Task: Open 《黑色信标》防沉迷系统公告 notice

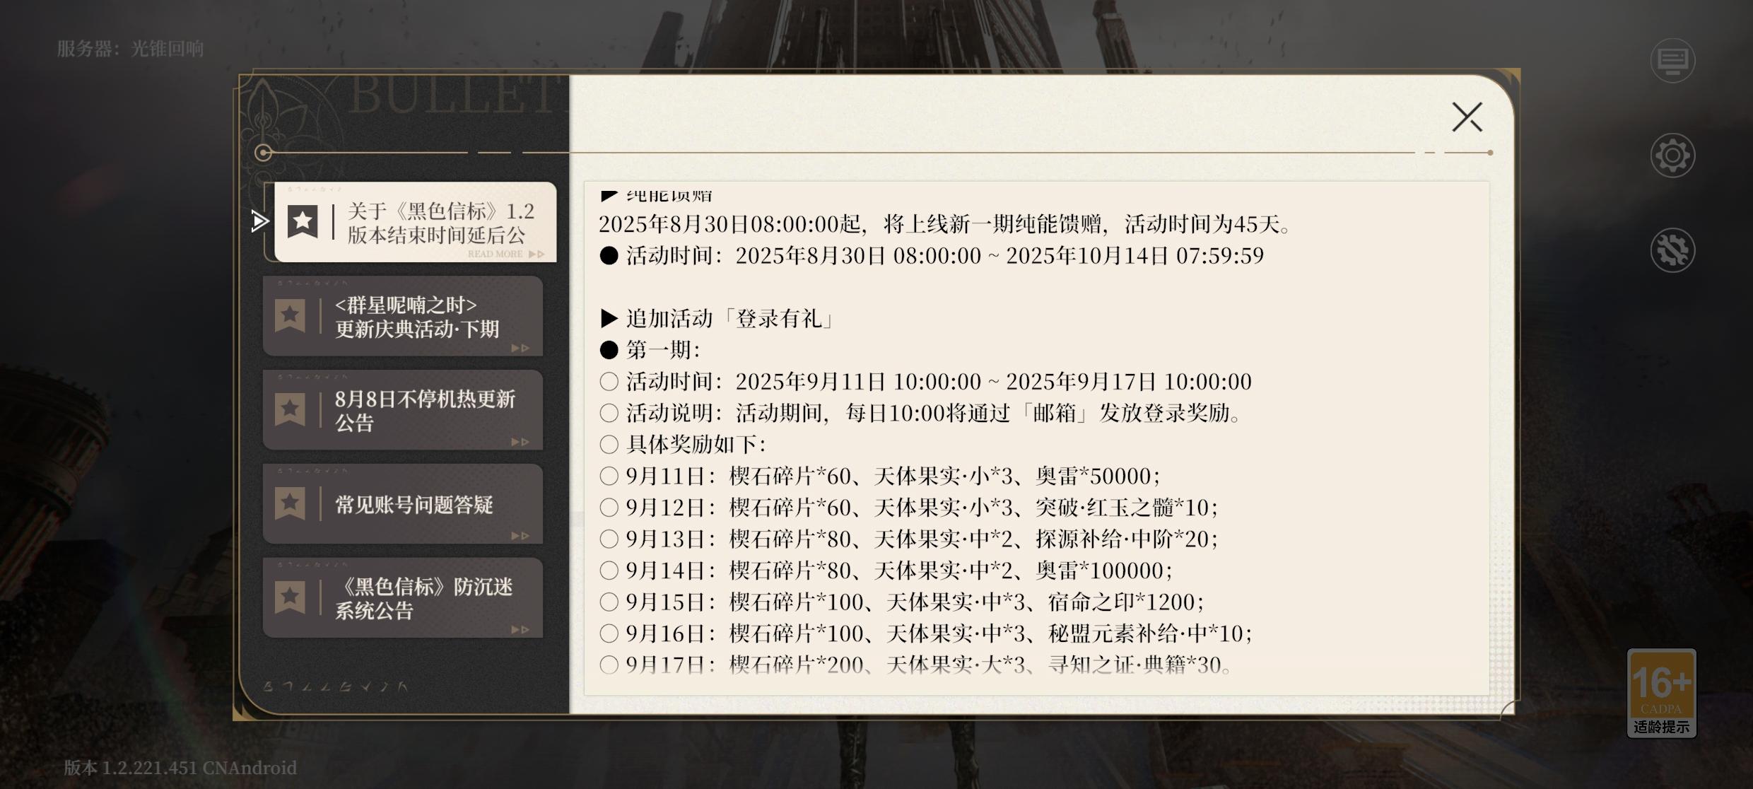Action: (403, 598)
